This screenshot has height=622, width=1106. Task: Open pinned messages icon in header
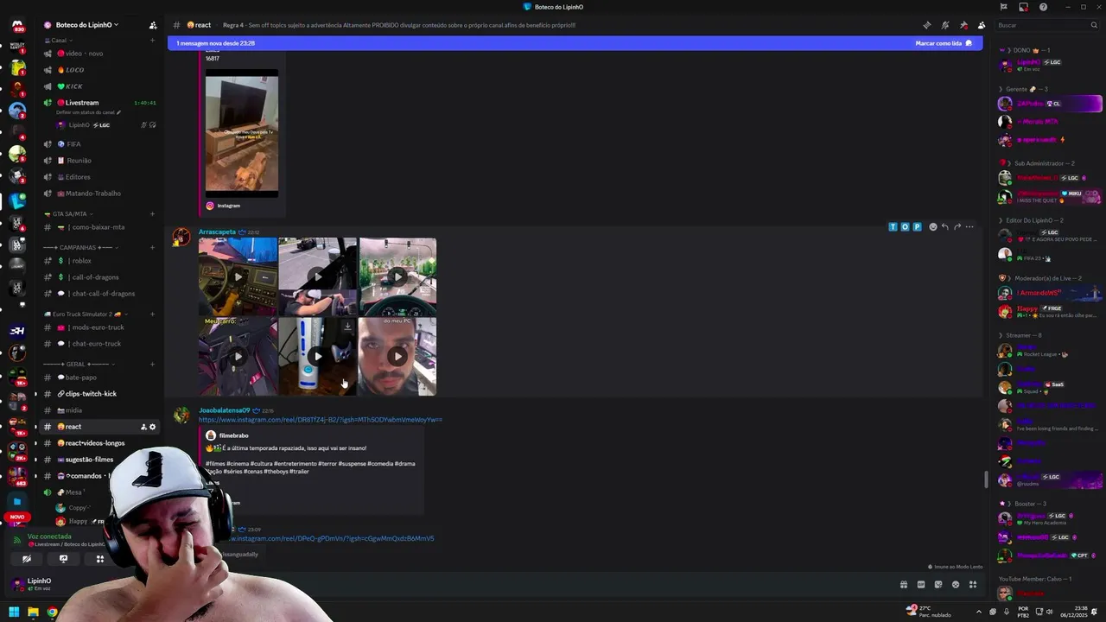click(x=963, y=25)
